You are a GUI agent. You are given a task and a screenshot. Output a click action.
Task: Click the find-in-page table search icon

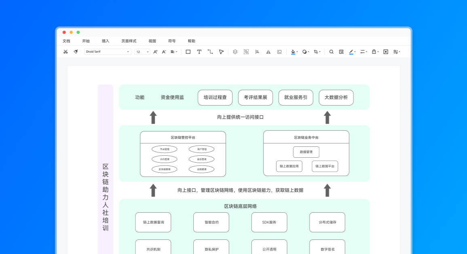pyautogui.click(x=341, y=52)
